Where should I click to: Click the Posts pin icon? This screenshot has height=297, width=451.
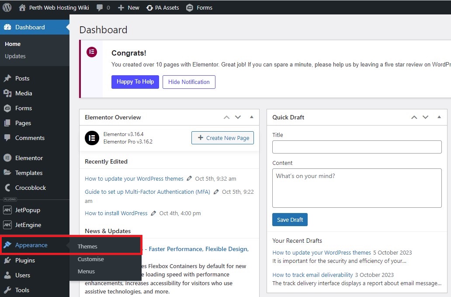(x=7, y=78)
